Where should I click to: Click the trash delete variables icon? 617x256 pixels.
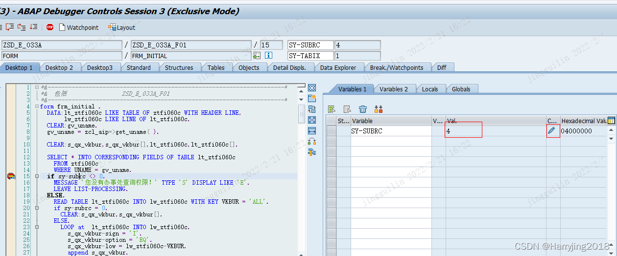(x=363, y=109)
